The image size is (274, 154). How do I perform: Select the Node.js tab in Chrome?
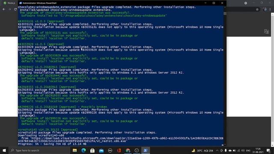tap(9, 3)
